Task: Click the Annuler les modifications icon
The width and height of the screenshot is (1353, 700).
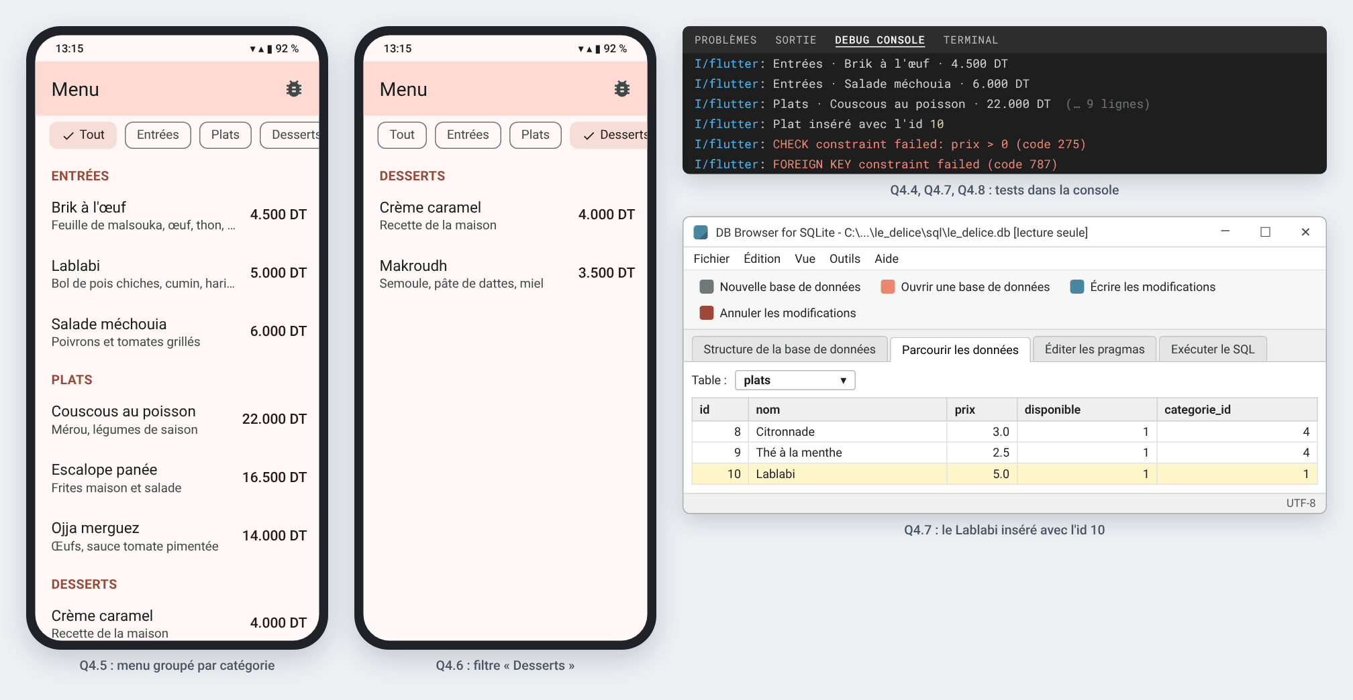Action: pos(707,313)
